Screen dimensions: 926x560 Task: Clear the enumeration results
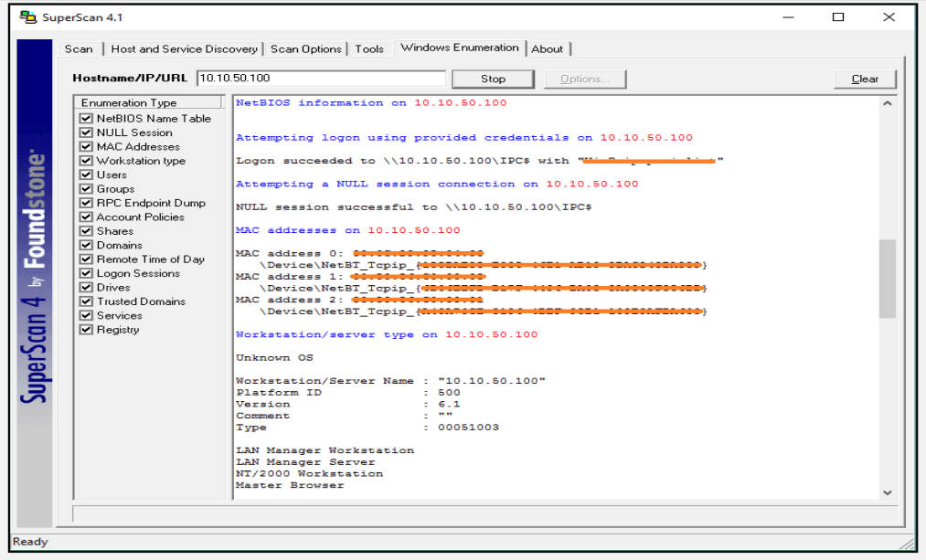864,79
